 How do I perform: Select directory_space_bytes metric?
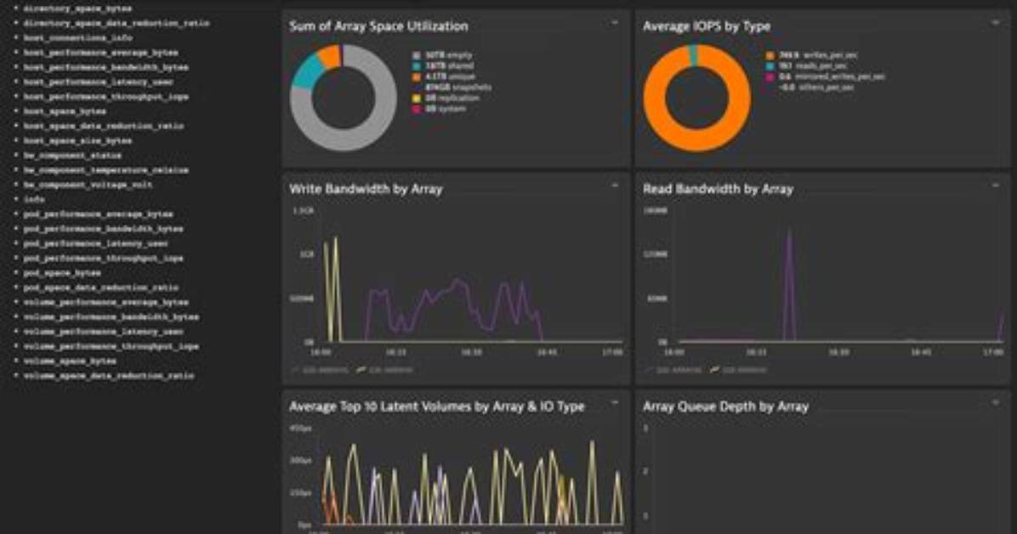tap(77, 9)
